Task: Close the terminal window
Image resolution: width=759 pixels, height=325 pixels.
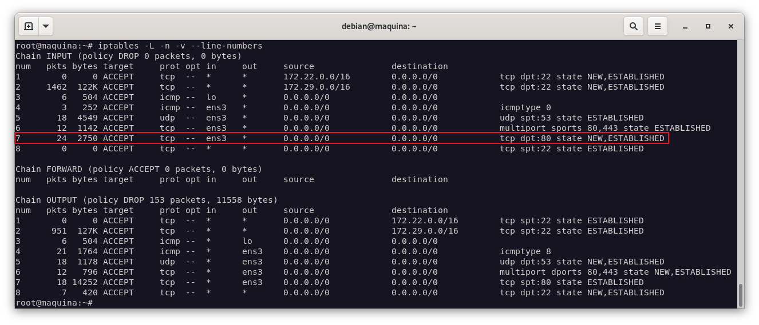Action: click(x=731, y=26)
